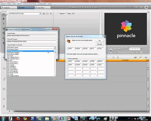Click OK in the activation key dialog
151x121 pixels.
[x=100, y=41]
